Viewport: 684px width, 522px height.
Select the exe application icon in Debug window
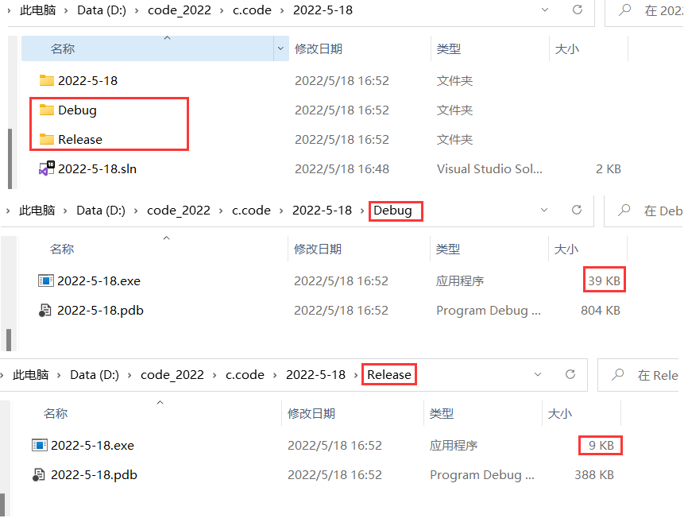pyautogui.click(x=46, y=280)
